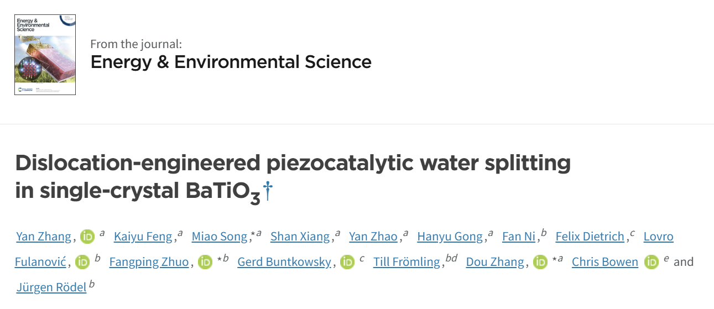
Task: Open the Energy & Environmental Science journal link
Action: point(231,61)
